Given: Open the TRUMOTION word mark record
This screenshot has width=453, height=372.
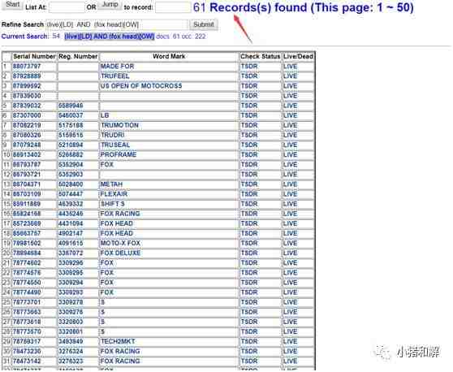Looking at the screenshot, I should [119, 125].
